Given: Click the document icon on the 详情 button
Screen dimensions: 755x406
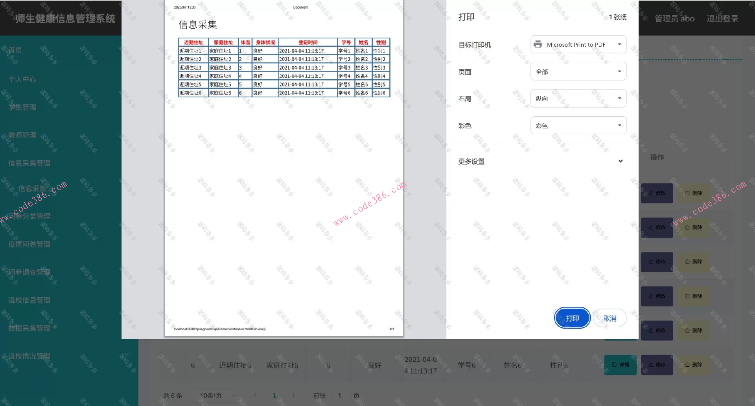Looking at the screenshot, I should [x=614, y=365].
